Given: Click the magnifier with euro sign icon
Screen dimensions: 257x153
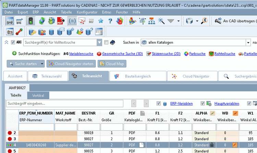Looking at the screenshot, I should [204, 21].
